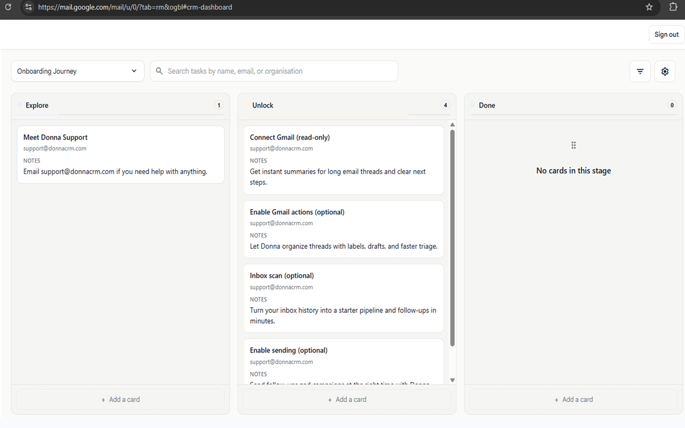The width and height of the screenshot is (685, 428).
Task: Click the scrollbar down arrow in Unlock column
Action: (x=452, y=380)
